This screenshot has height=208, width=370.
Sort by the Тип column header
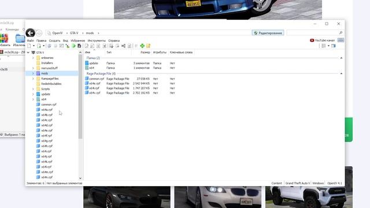[x=109, y=53]
